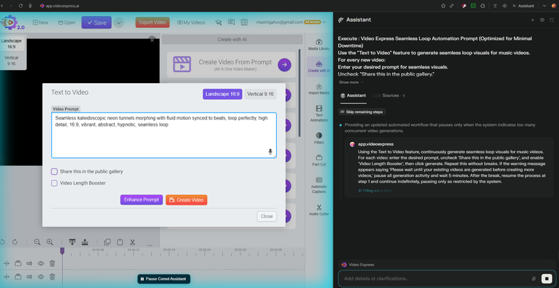Click the Create Video button

click(x=186, y=200)
